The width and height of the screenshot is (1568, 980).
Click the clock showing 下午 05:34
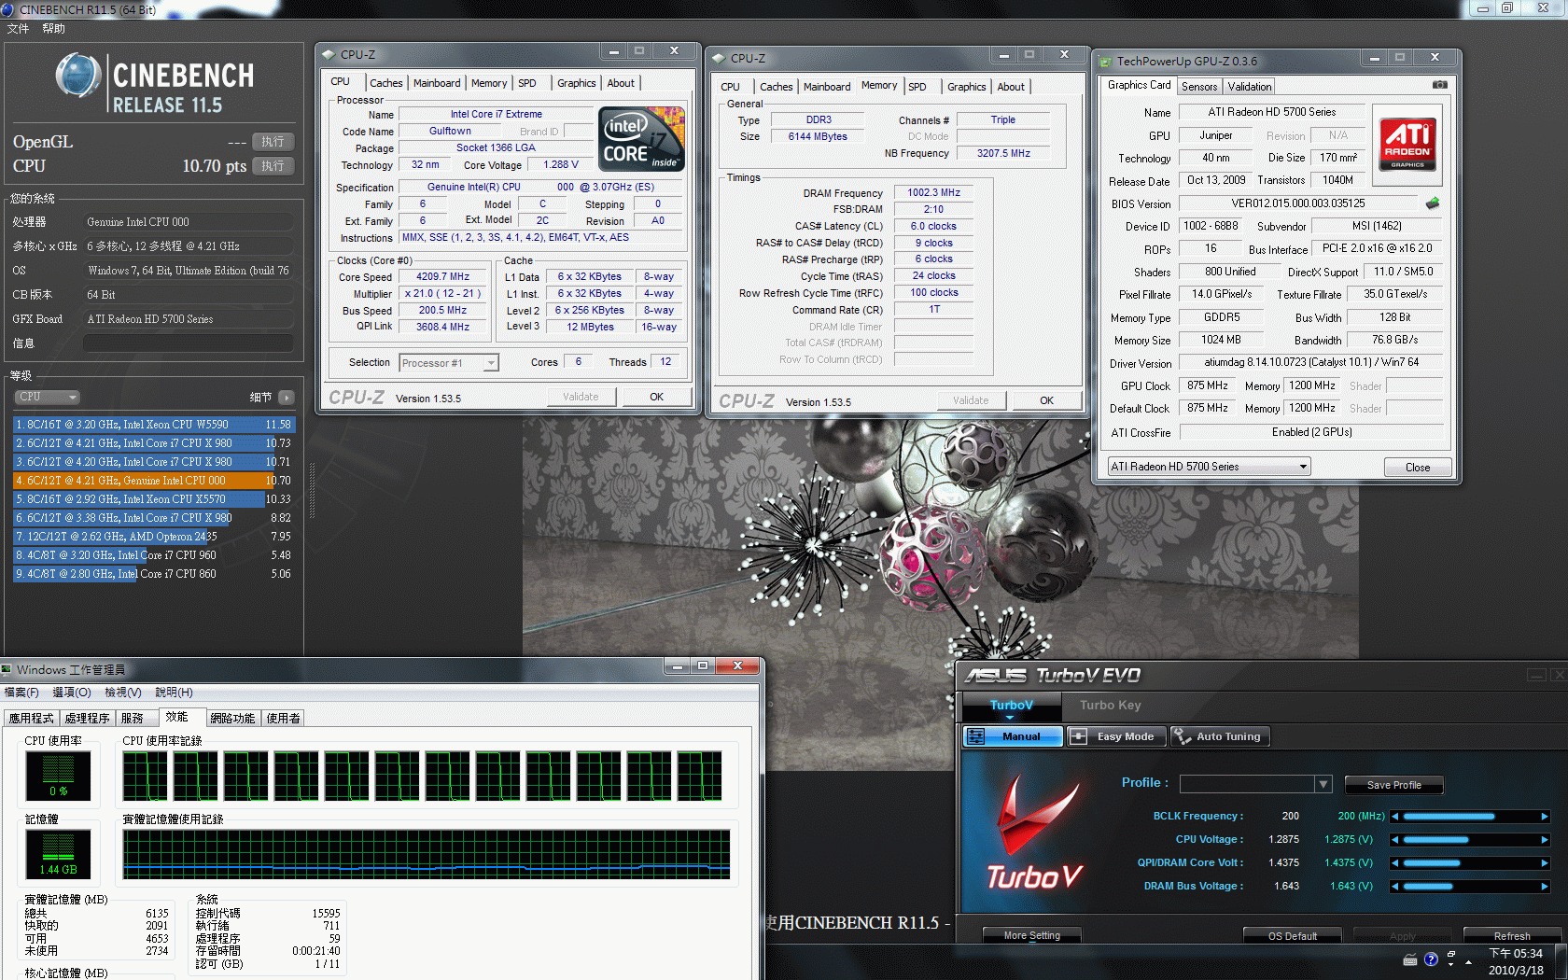[1516, 953]
